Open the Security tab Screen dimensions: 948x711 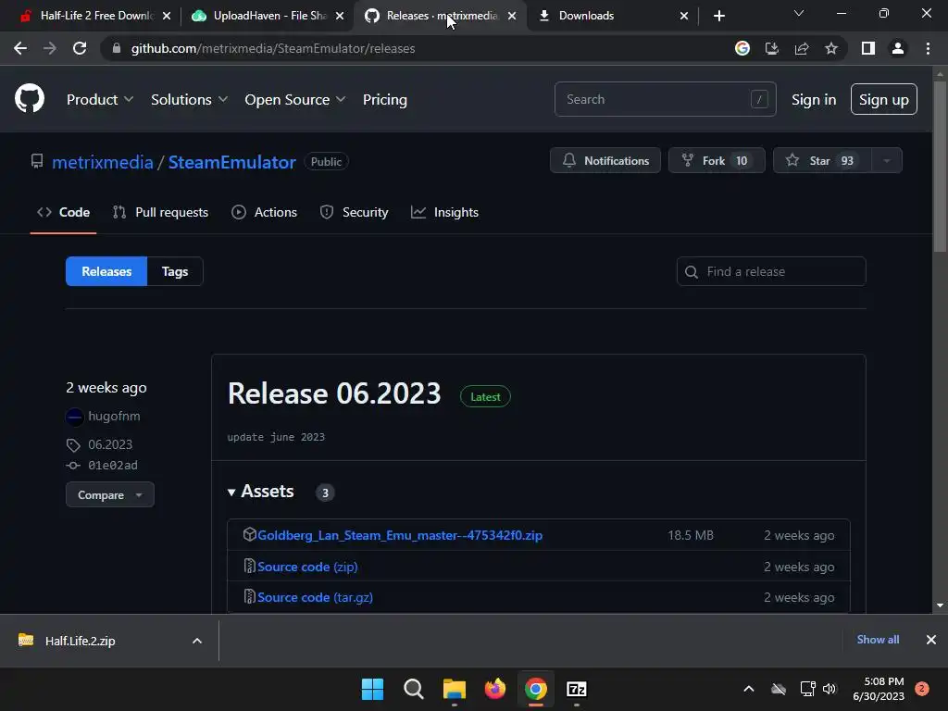click(x=354, y=212)
